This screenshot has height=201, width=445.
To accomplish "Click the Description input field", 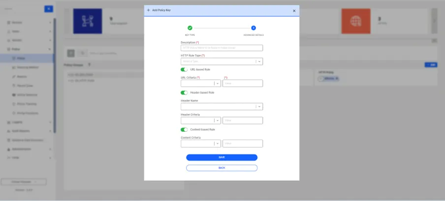I will pos(222,48).
